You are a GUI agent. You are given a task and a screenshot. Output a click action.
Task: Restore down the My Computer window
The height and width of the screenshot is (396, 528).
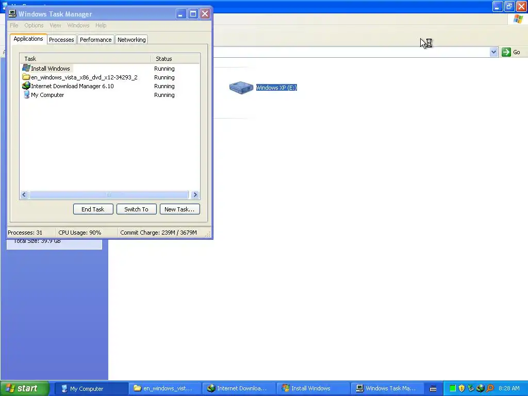509,6
